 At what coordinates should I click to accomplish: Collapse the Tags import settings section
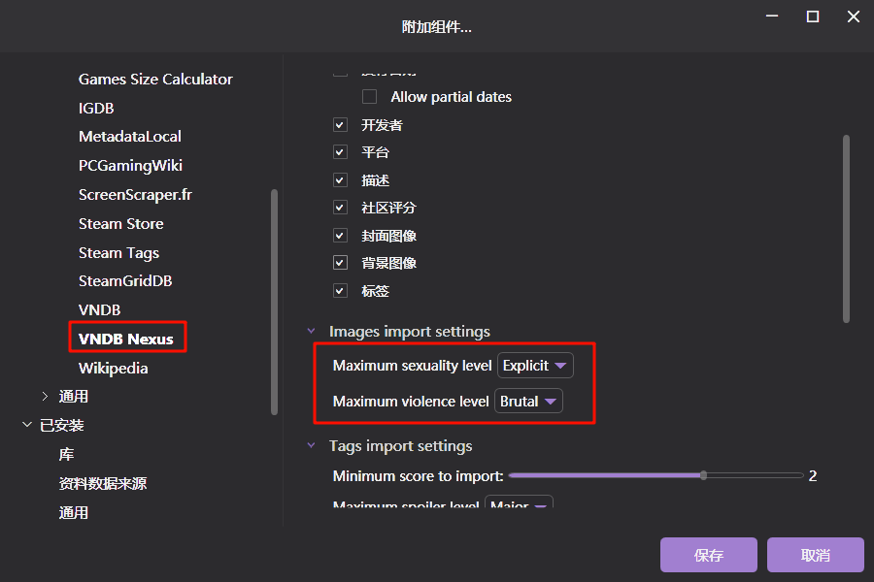click(312, 446)
